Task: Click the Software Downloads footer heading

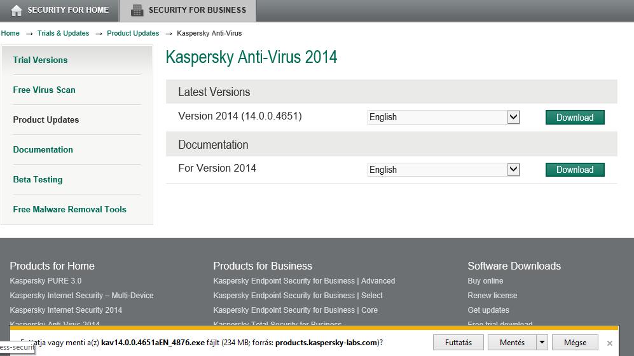Action: 514,266
